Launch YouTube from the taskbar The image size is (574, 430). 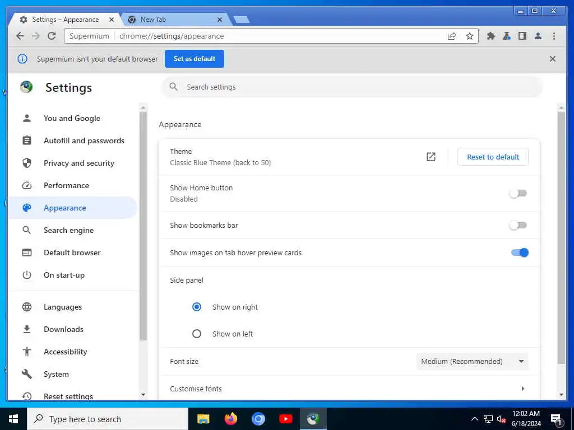point(285,419)
